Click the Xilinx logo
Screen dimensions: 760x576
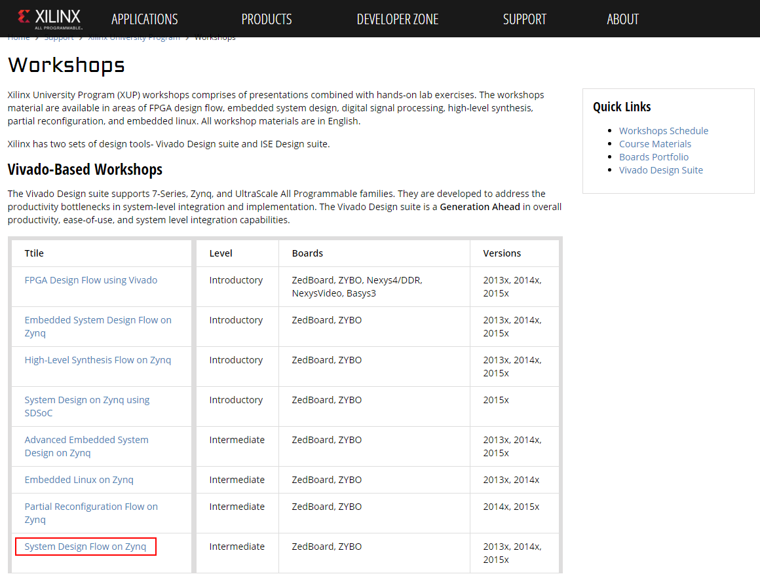click(x=50, y=19)
